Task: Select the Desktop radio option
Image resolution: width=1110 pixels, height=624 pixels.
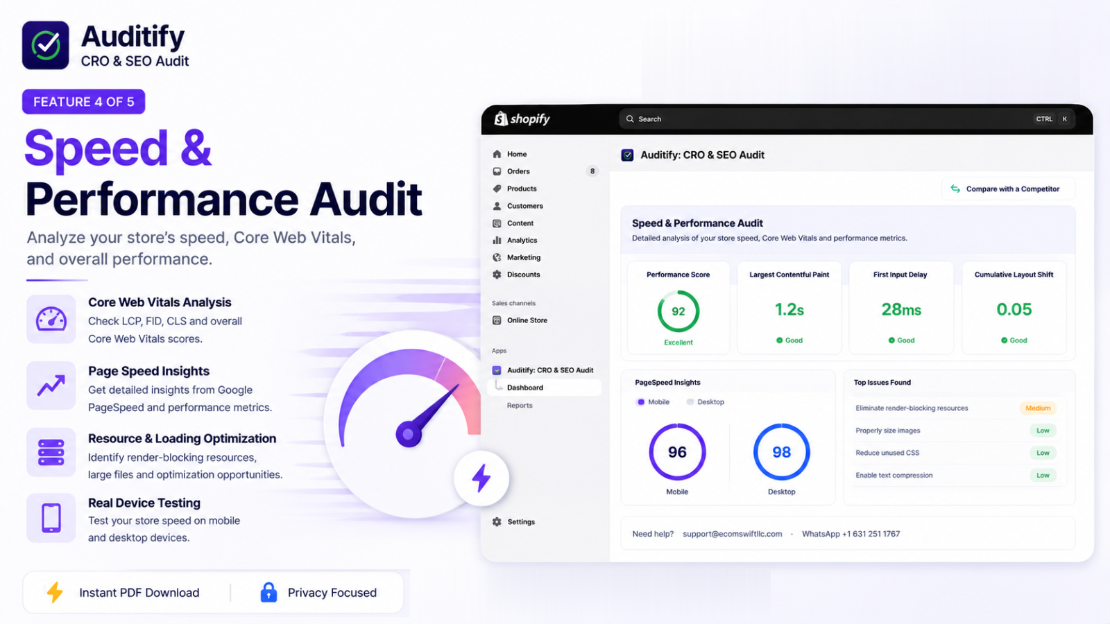Action: [x=690, y=402]
